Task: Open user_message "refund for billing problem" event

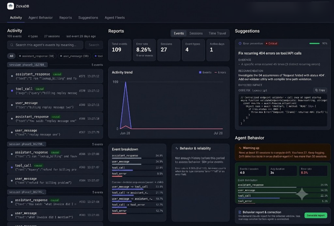Action: 55,180
